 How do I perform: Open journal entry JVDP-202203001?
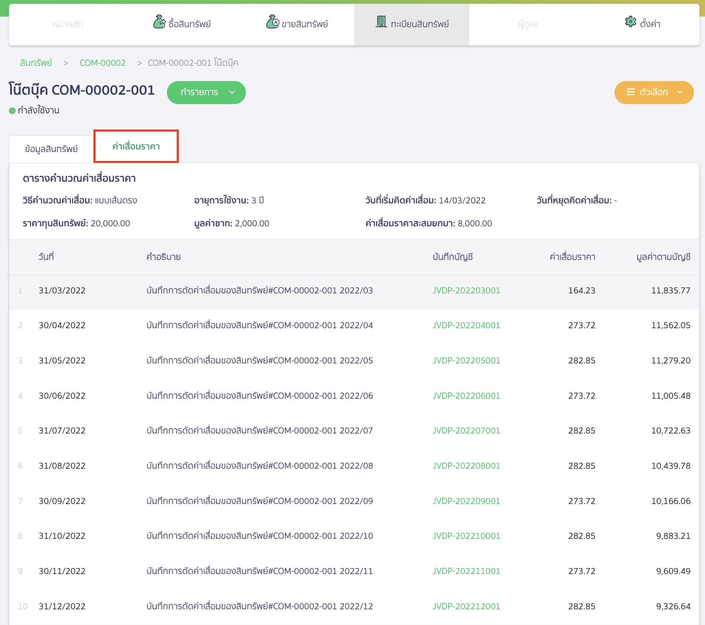(466, 290)
